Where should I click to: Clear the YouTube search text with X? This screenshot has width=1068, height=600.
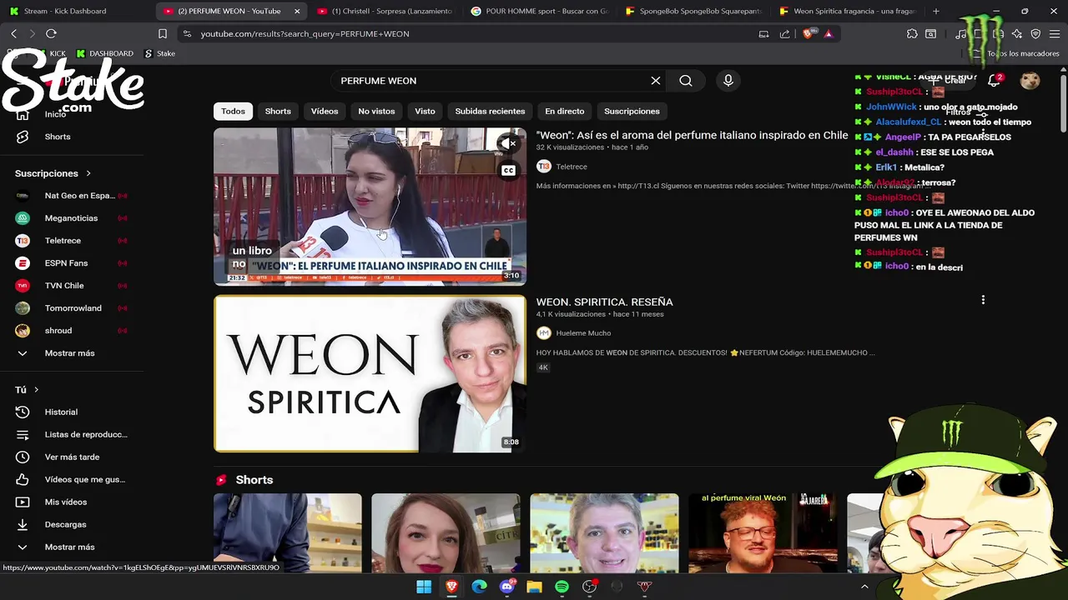[656, 81]
